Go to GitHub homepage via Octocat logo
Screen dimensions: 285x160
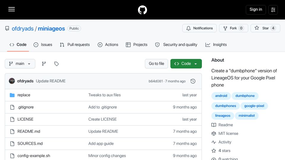click(142, 10)
